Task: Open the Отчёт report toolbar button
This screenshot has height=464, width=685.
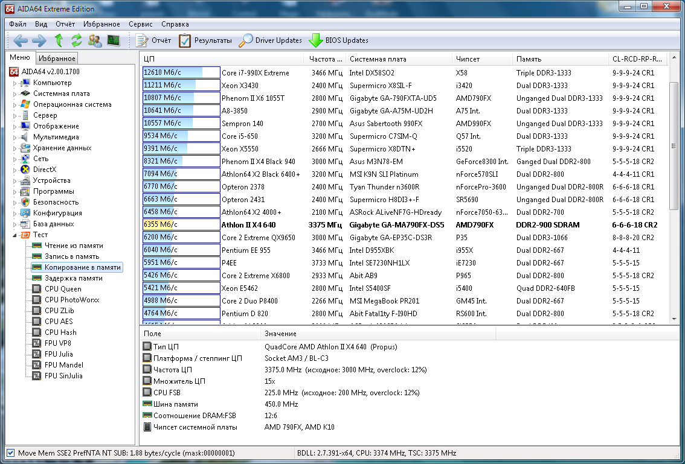Action: coord(153,40)
